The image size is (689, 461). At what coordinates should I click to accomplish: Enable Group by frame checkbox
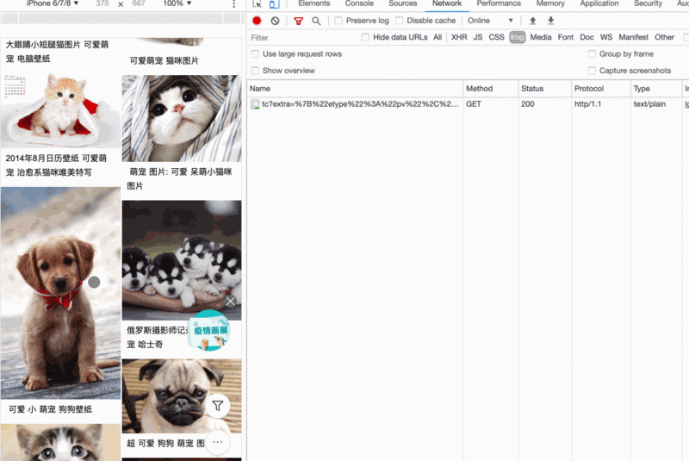592,54
